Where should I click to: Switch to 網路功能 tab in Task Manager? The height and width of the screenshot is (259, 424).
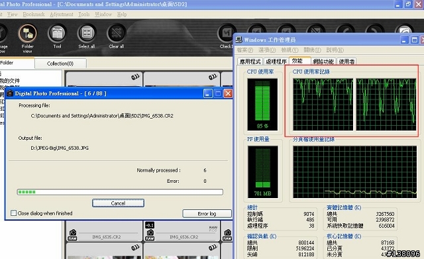tap(323, 62)
